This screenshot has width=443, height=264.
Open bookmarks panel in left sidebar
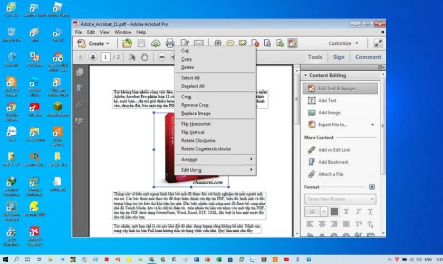click(x=80, y=88)
